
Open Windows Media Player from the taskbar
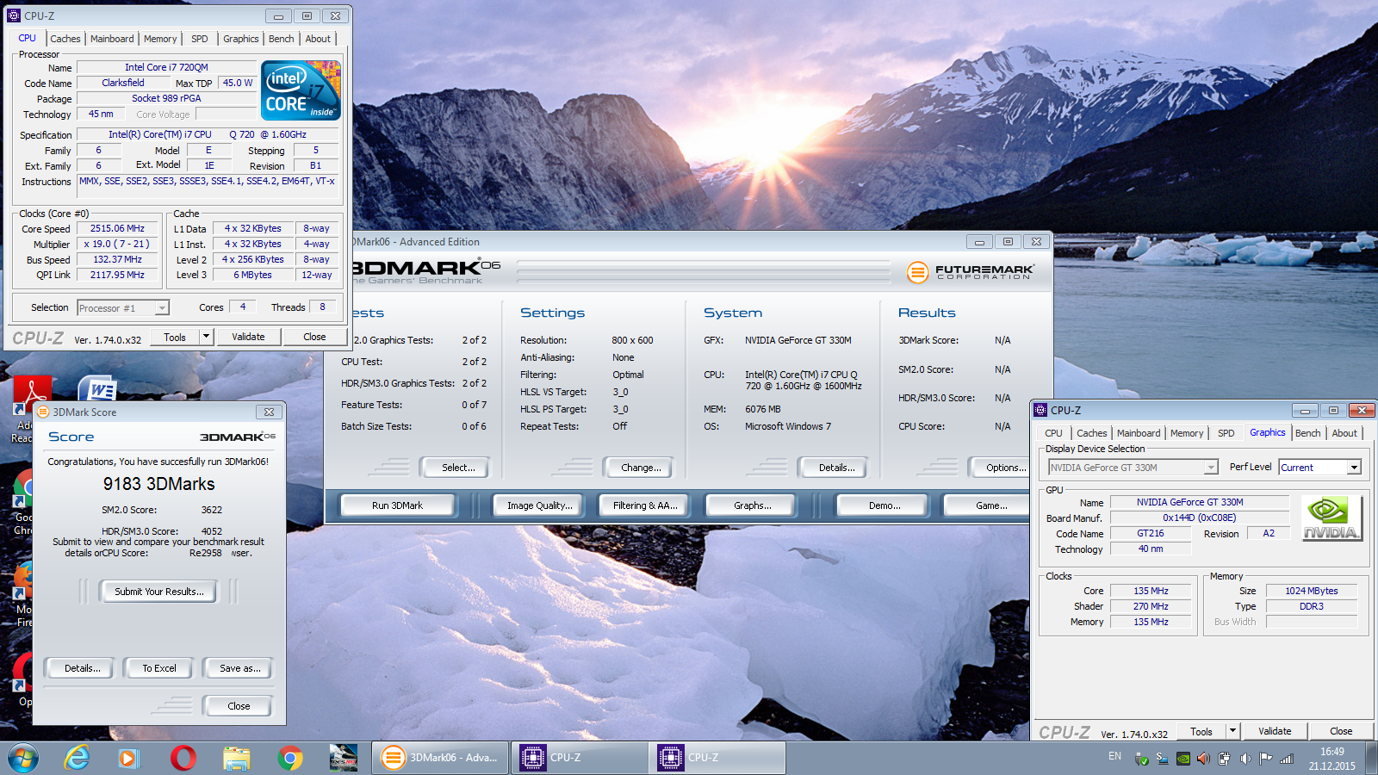129,758
